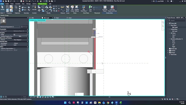Click the Apply button in Properties
The height and width of the screenshot is (105, 186).
25,97
